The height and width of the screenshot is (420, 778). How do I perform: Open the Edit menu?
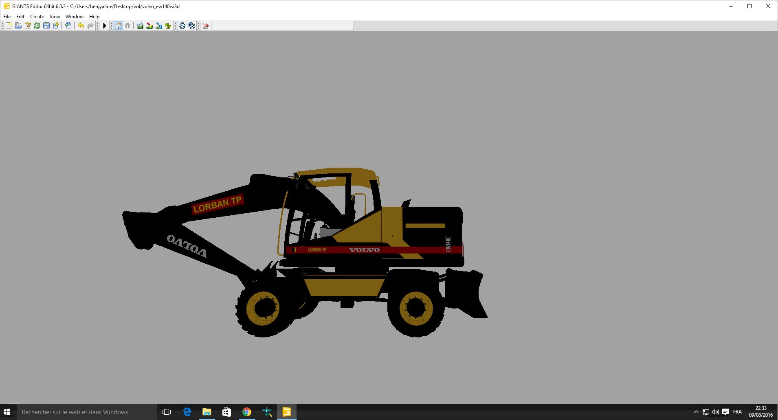coord(20,17)
